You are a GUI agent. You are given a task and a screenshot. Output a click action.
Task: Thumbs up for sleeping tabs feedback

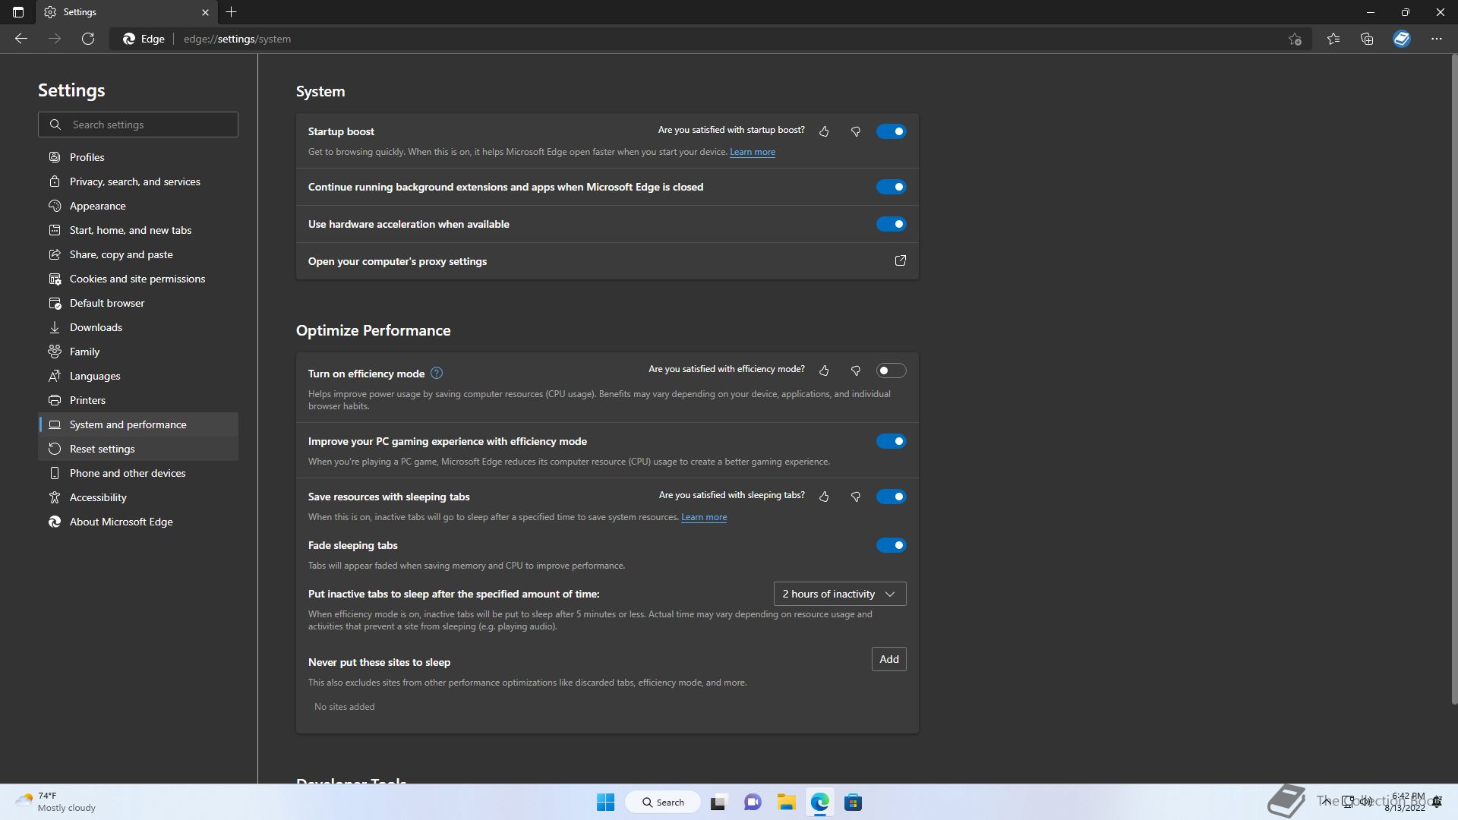pyautogui.click(x=824, y=497)
